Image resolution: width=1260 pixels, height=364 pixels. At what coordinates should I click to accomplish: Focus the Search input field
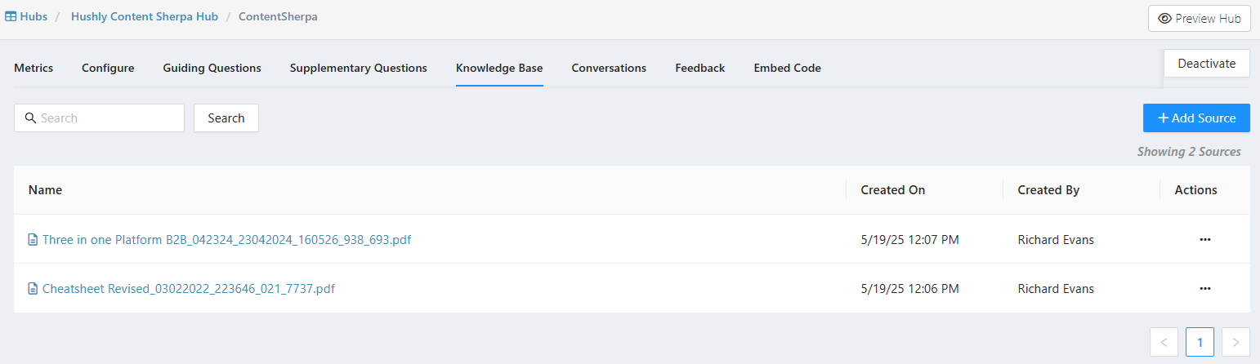pos(99,118)
